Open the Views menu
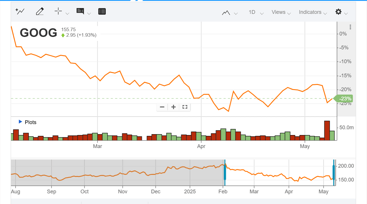This screenshot has width=367, height=204. coord(279,12)
